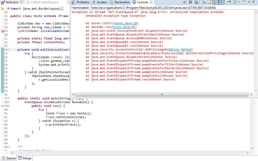Pin the console view

click(x=229, y=2)
